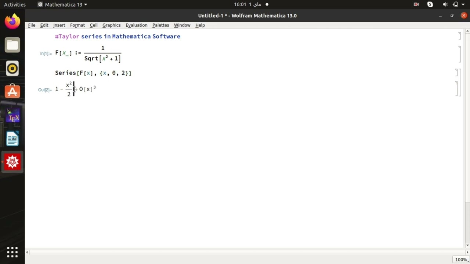Restore the Mathematica window size
Viewport: 470px width, 264px height.
[452, 15]
